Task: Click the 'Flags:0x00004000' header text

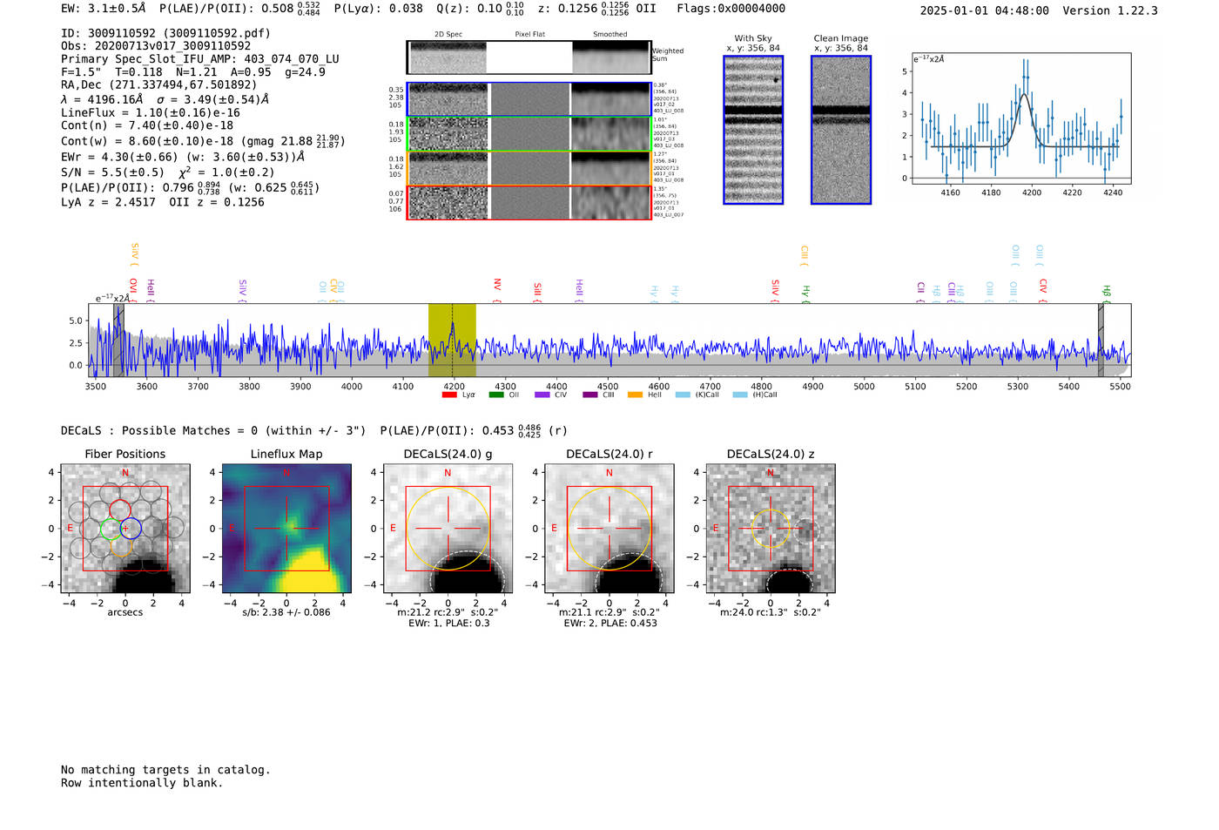Action: pos(731,9)
